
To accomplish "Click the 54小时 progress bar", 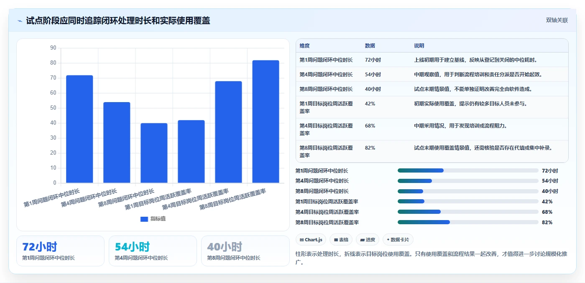I will pos(468,181).
